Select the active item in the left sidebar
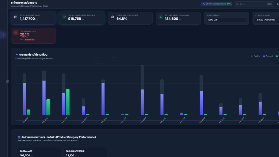 click(3, 35)
